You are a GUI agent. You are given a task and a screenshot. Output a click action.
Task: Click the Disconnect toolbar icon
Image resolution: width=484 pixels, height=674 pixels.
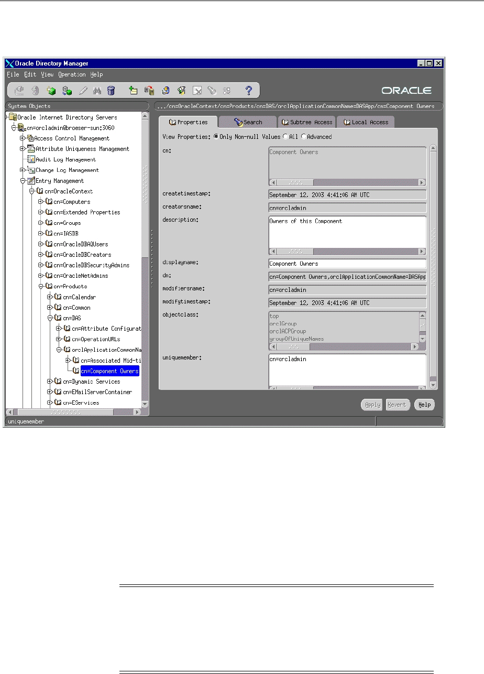[35, 91]
